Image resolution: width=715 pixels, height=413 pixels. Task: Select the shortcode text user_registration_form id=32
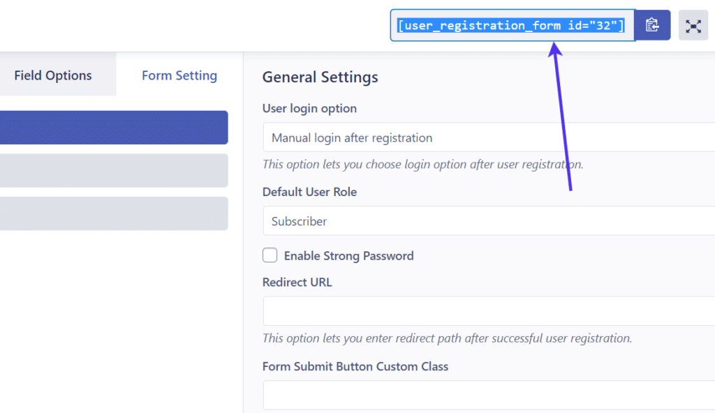point(512,25)
